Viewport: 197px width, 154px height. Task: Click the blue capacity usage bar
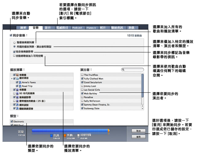coord(70,130)
